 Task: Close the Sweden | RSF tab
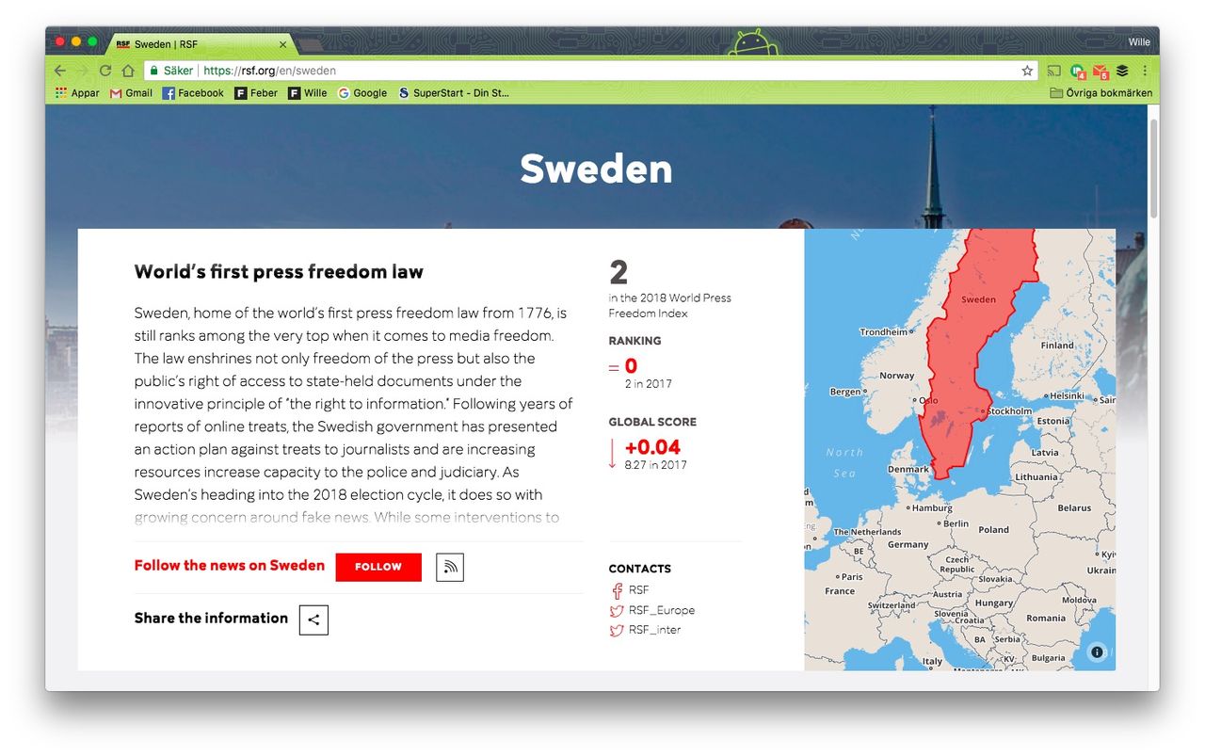(282, 44)
